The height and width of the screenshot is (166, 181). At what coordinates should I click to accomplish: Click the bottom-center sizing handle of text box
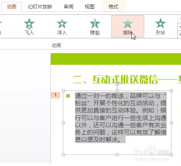117,155
